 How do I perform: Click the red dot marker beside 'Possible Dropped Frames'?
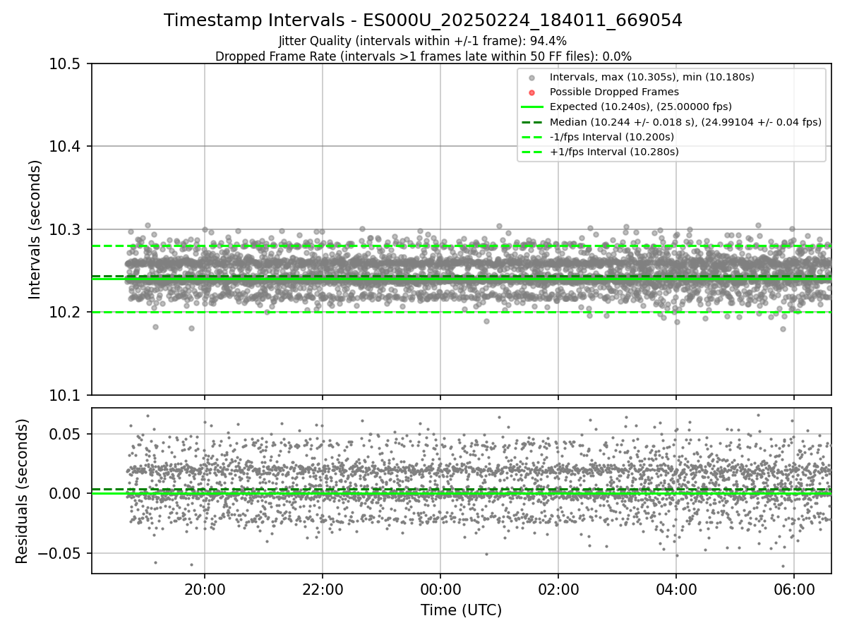[532, 92]
